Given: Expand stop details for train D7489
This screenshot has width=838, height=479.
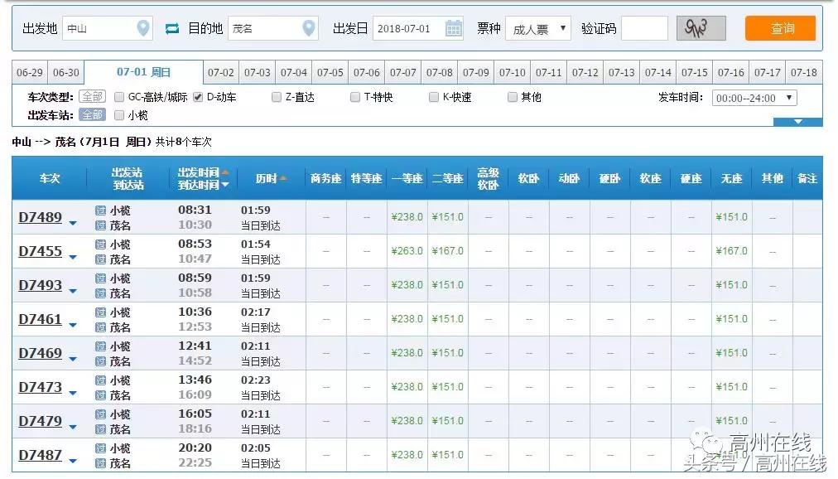Looking at the screenshot, I should tap(73, 224).
